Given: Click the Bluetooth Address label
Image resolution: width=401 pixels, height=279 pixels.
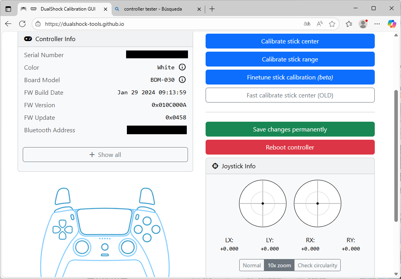Looking at the screenshot, I should point(50,130).
